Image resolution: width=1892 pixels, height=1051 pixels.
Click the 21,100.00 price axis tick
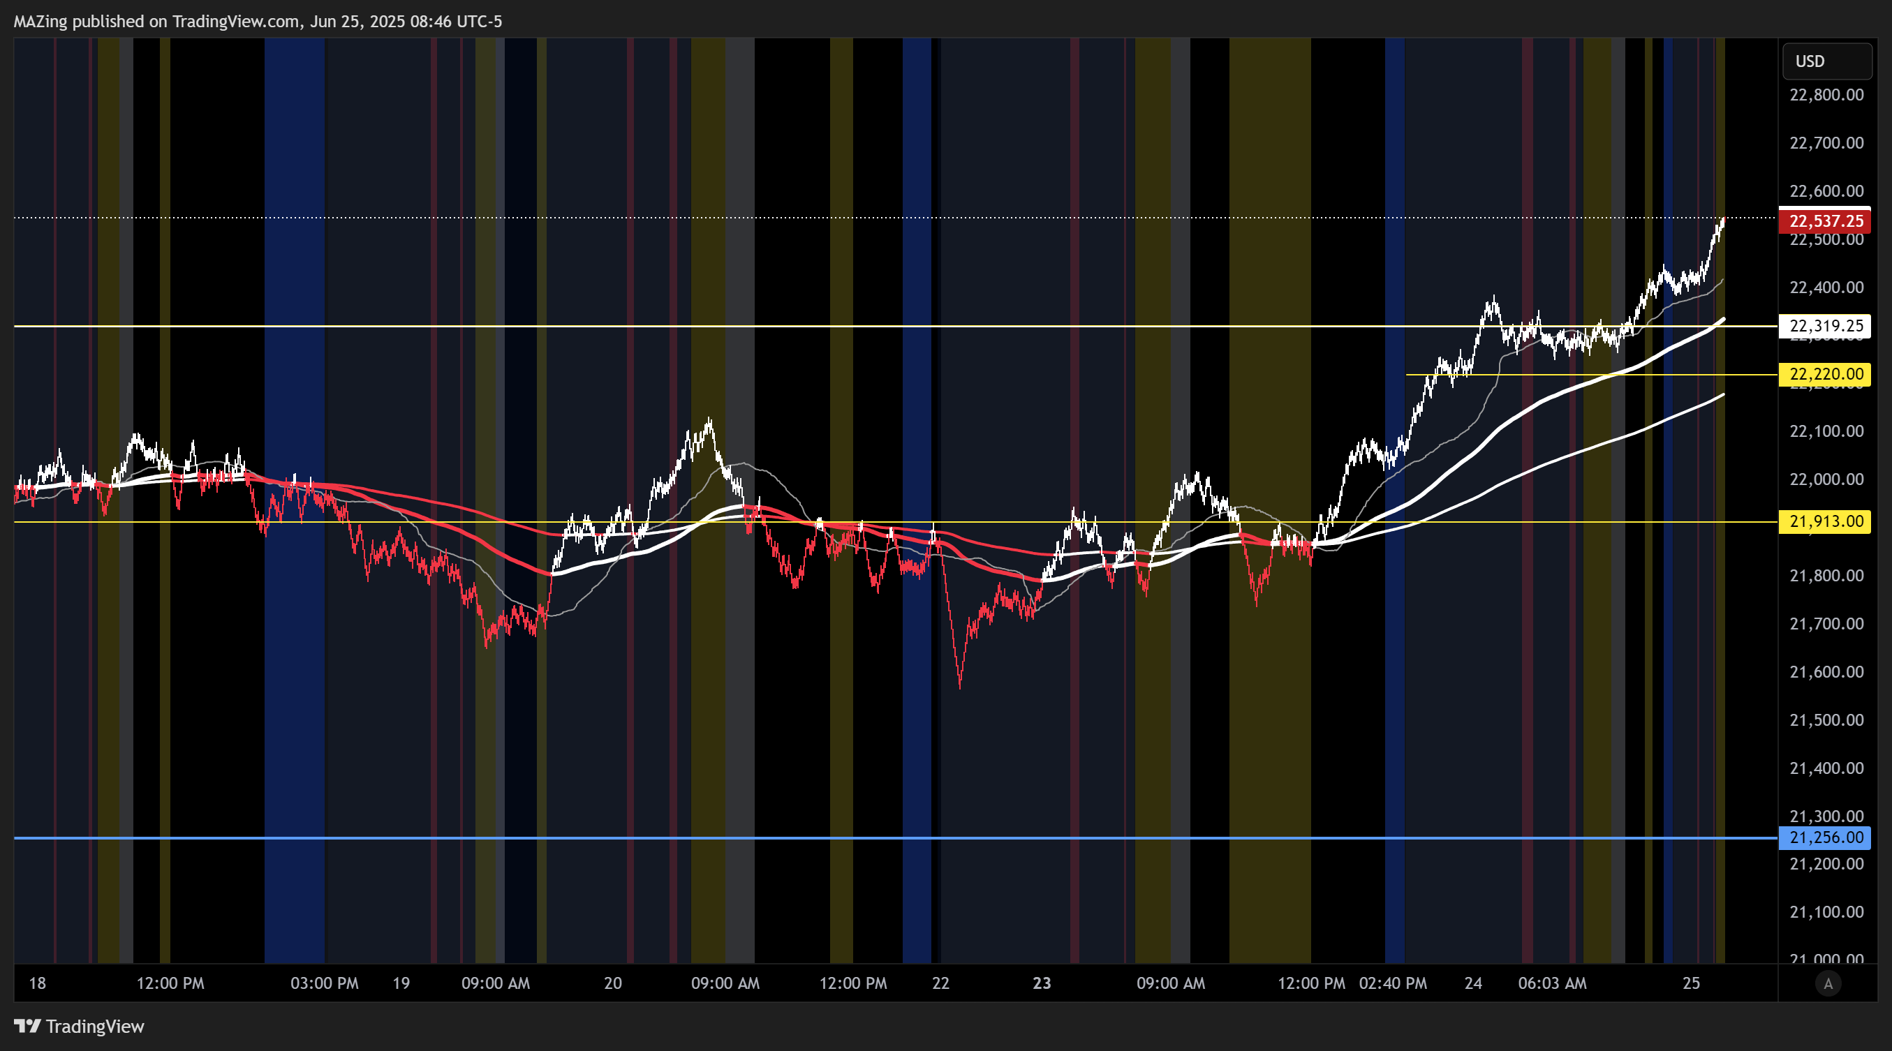tap(1826, 913)
